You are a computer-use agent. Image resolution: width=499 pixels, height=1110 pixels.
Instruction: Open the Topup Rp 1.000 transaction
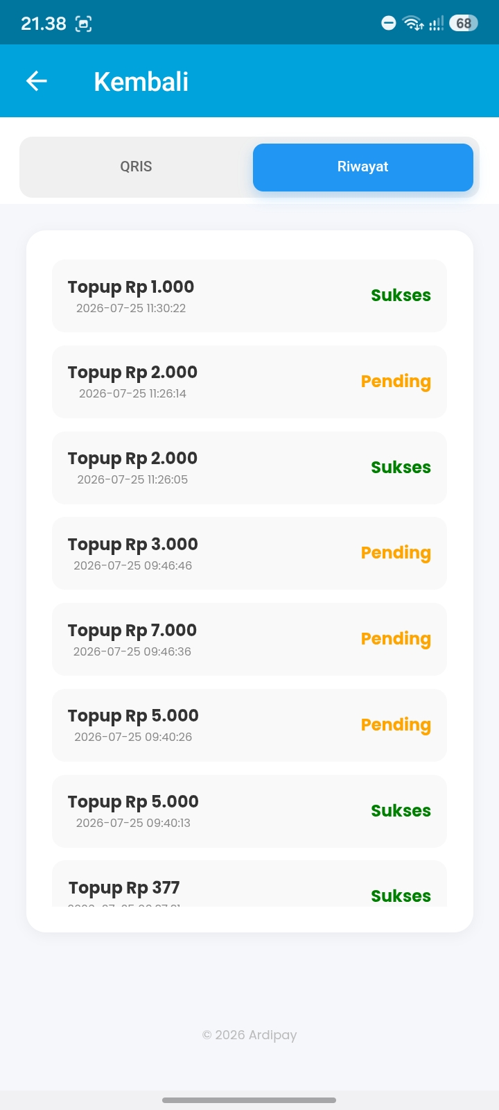coord(249,296)
